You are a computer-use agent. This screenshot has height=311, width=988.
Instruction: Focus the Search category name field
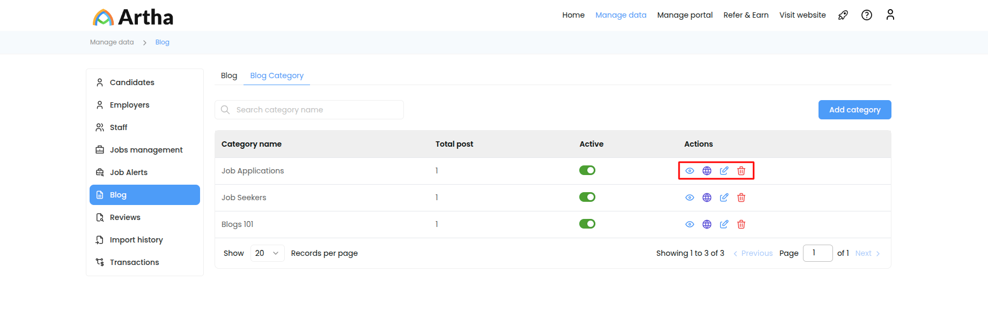(x=316, y=110)
